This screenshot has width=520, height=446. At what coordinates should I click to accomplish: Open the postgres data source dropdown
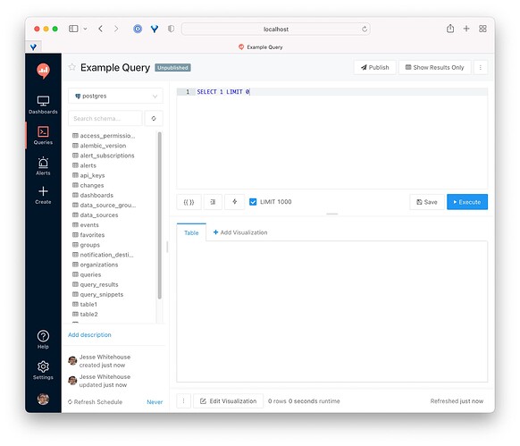[x=115, y=96]
